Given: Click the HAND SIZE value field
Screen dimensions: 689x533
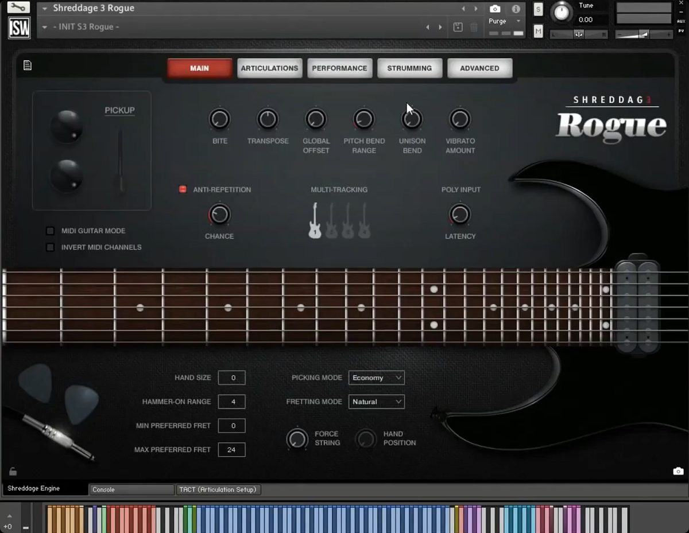Looking at the screenshot, I should (x=232, y=378).
